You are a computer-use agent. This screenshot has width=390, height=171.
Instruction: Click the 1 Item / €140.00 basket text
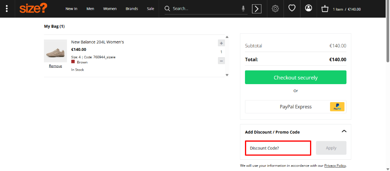pos(347,9)
